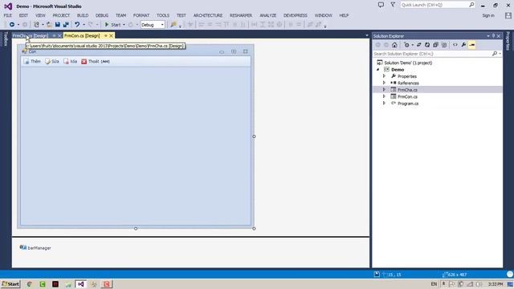Click the feedback speech bubble icon
The width and height of the screenshot is (514, 289).
[381, 5]
